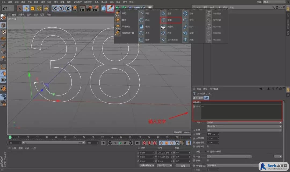Click the Record Active Objects keyframe button

point(144,143)
